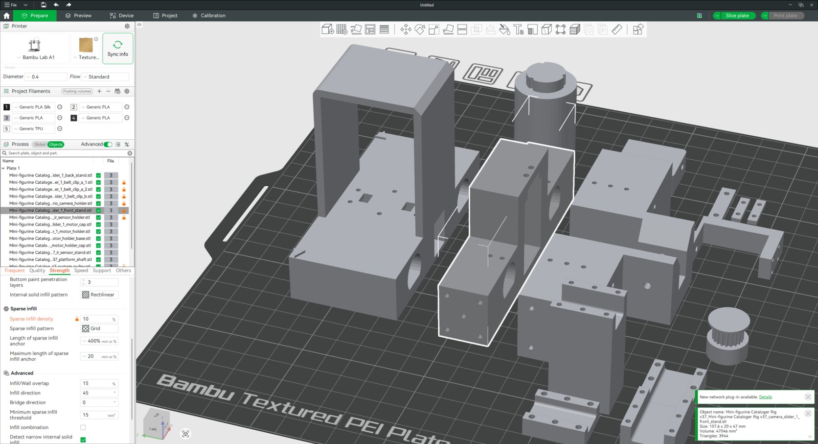Open the Speed settings tab
Screen dimensions: 818x444
tap(81, 270)
